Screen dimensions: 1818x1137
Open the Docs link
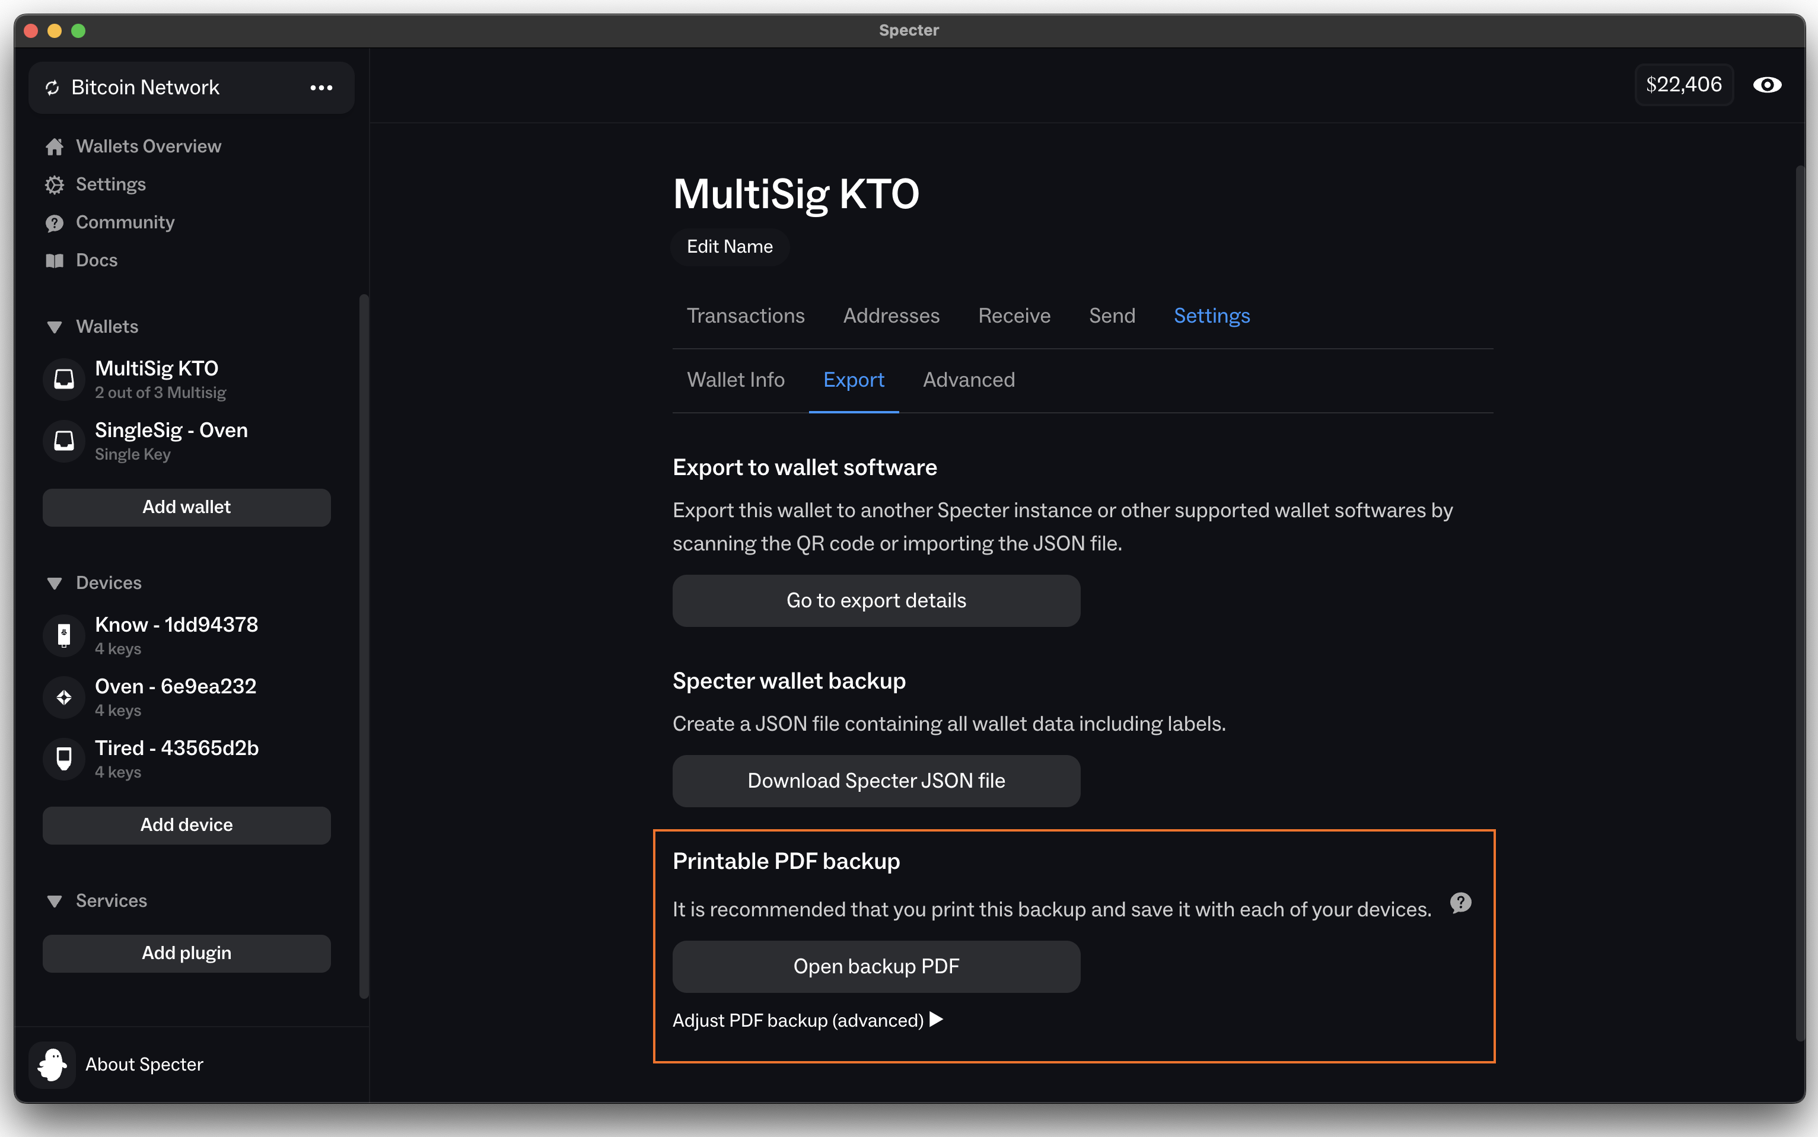coord(96,261)
